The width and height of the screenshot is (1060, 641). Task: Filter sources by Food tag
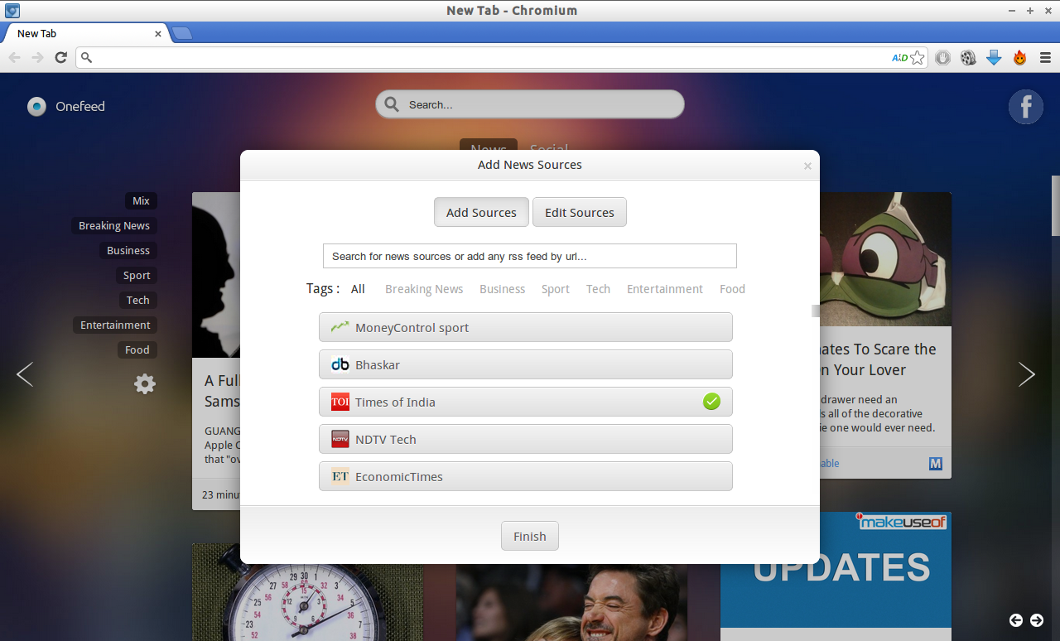click(732, 289)
